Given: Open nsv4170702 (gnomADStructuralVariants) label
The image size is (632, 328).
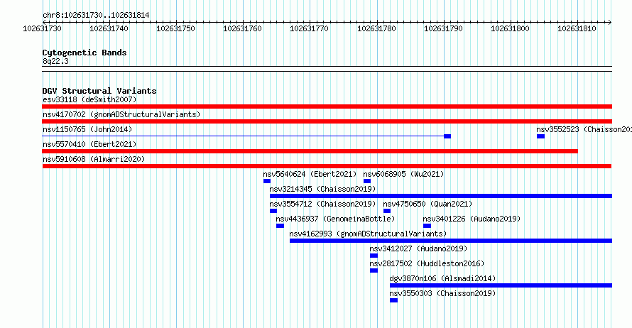Looking at the screenshot, I should point(121,114).
